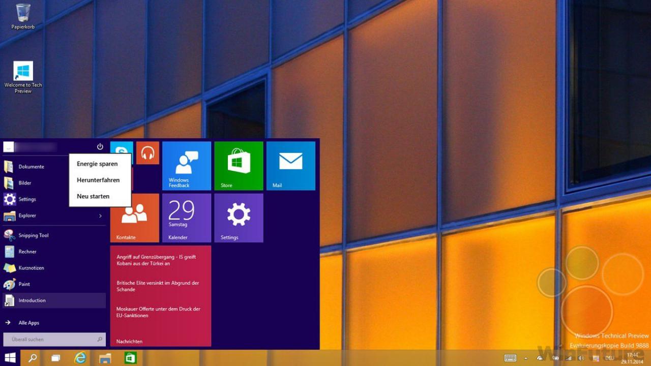Expand Explorer jump list arrow
Image resolution: width=651 pixels, height=366 pixels.
click(x=100, y=216)
